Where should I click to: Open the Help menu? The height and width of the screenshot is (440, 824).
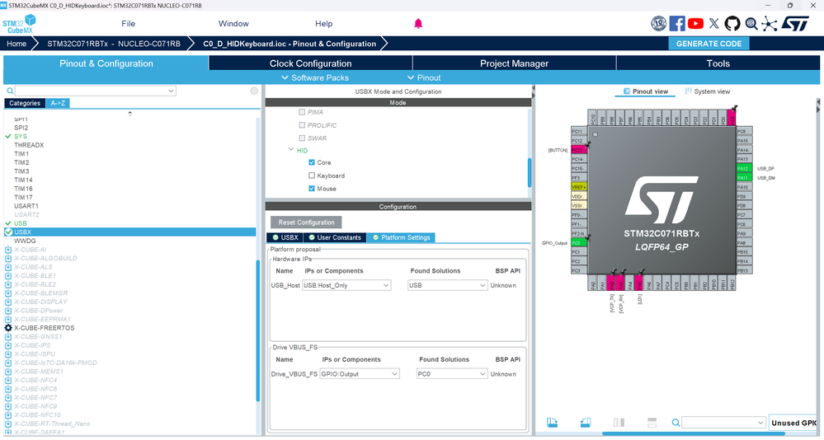tap(323, 24)
